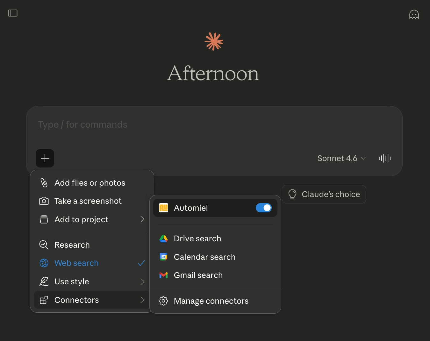This screenshot has height=341, width=430.
Task: Expand the Use style submenu
Action: [x=92, y=281]
